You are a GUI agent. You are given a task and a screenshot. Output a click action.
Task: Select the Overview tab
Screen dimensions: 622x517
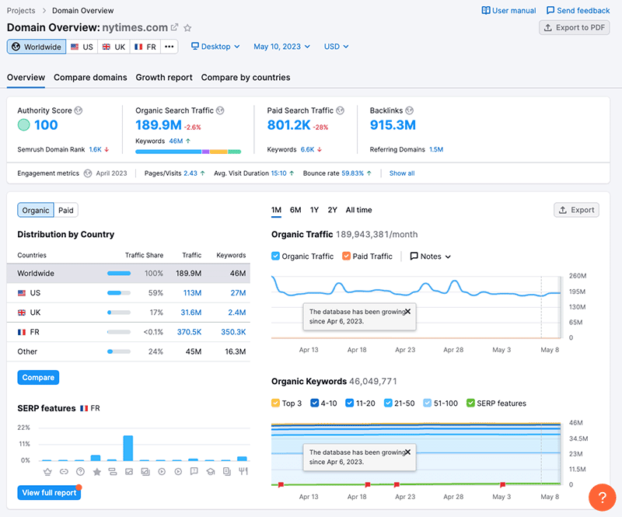click(26, 78)
